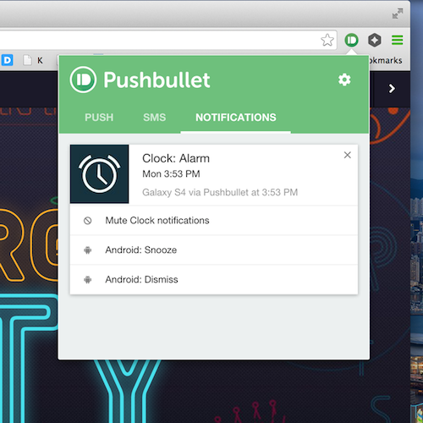Switch to the PUSH tab

click(99, 118)
